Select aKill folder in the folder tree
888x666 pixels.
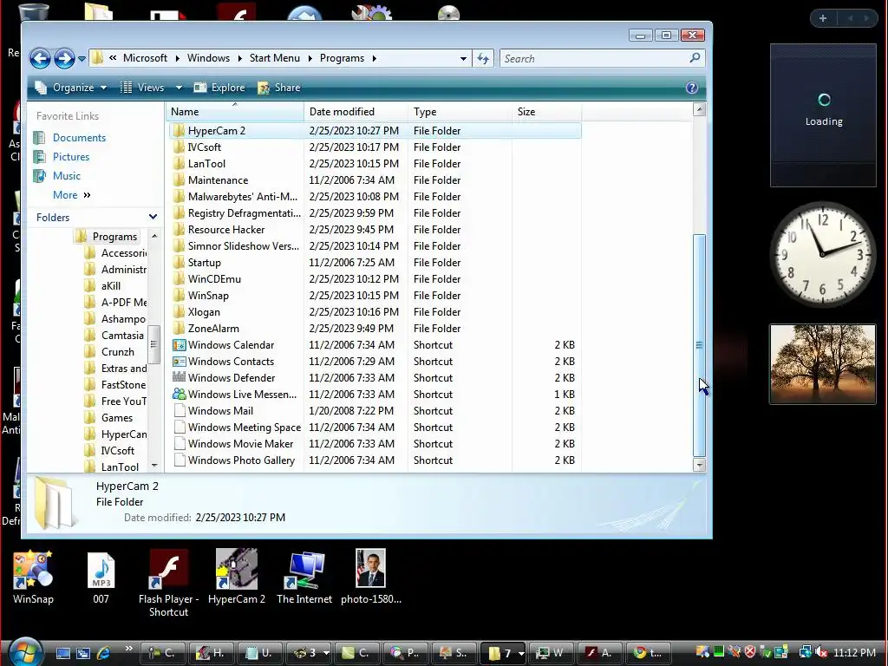(110, 286)
